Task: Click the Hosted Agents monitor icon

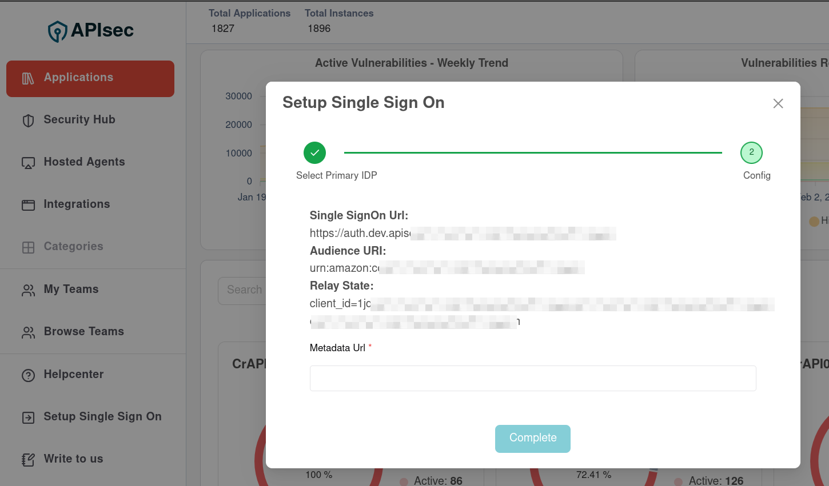Action: (28, 163)
